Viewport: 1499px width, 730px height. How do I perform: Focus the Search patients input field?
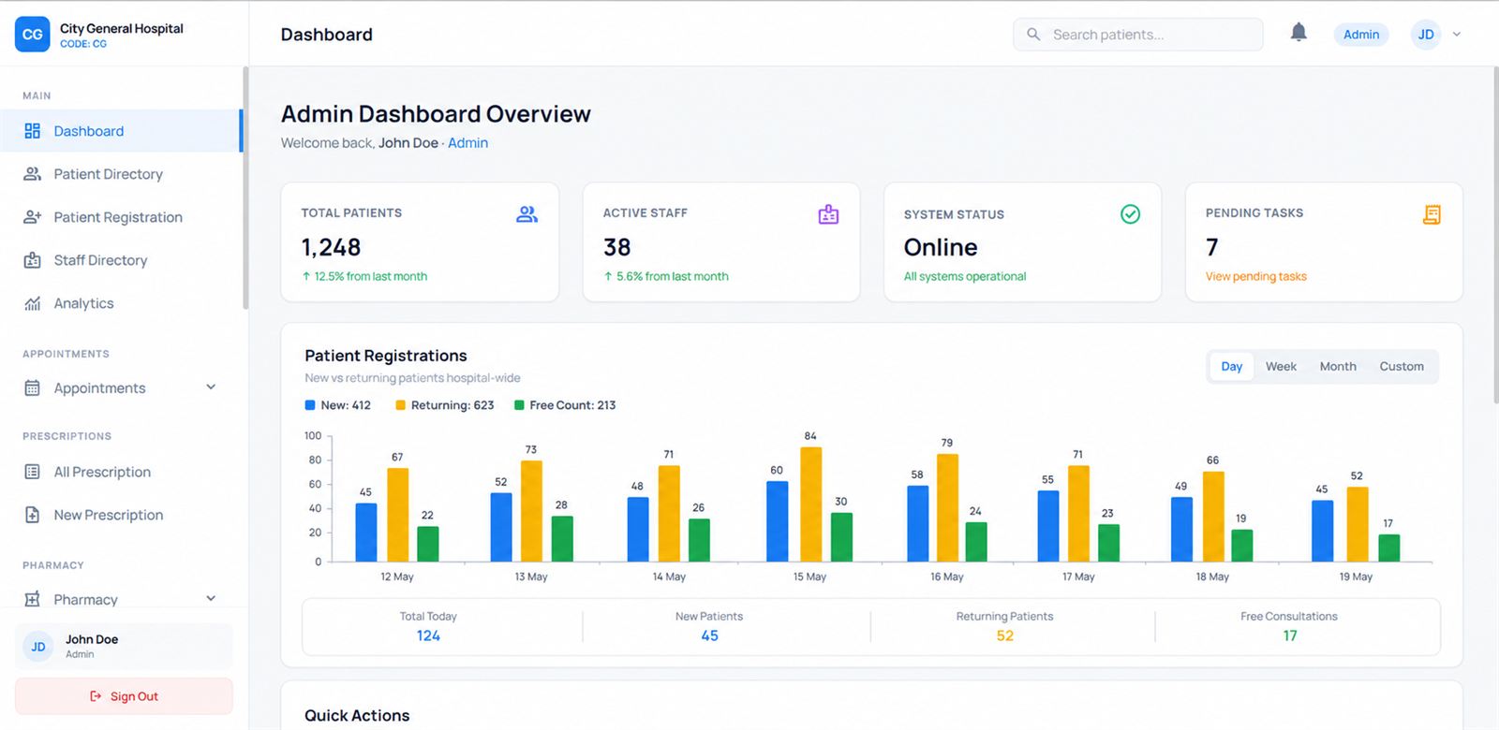[1137, 35]
